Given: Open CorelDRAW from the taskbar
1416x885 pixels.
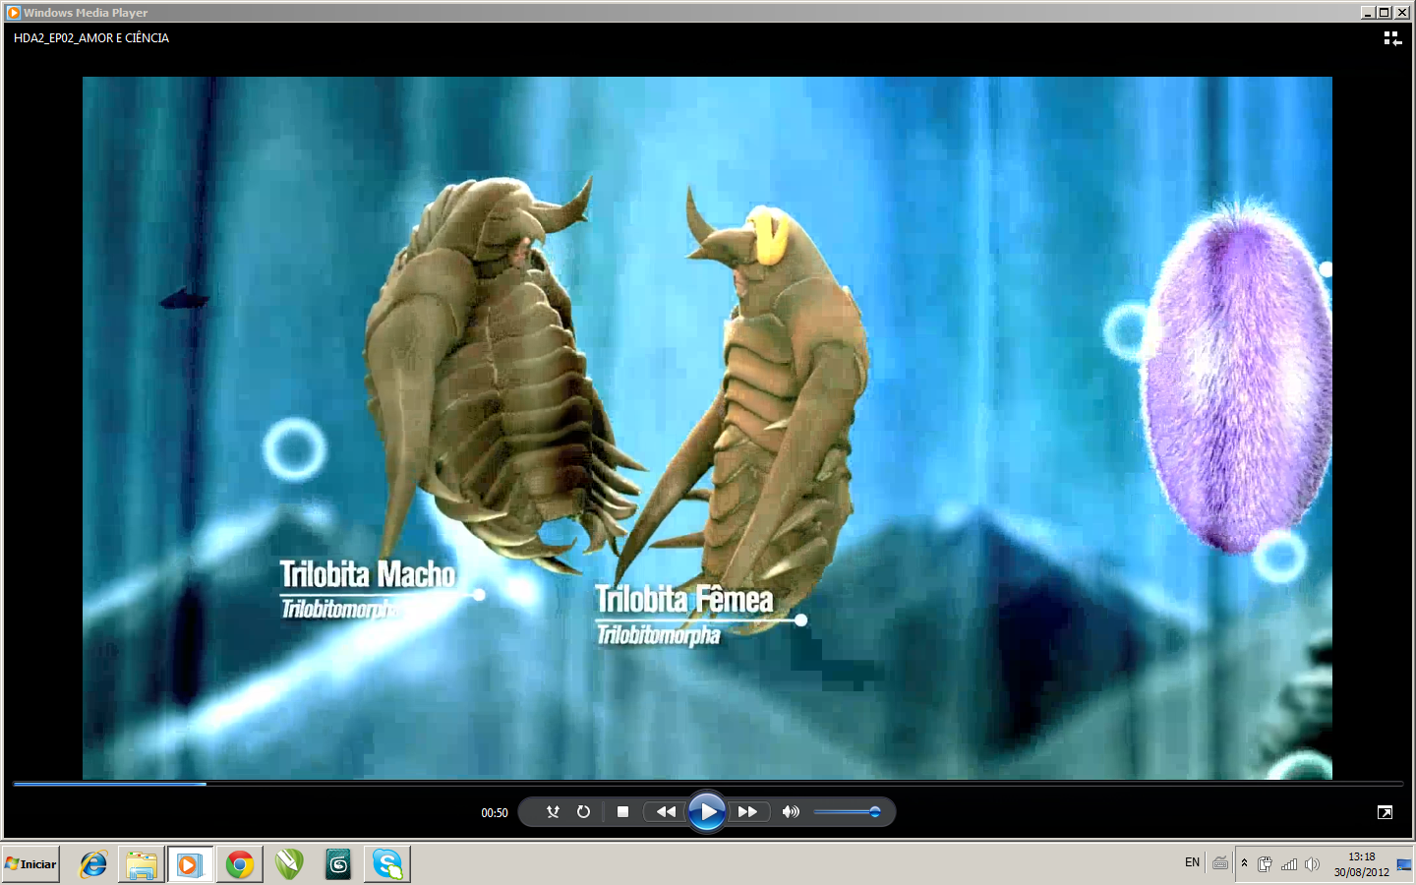Looking at the screenshot, I should click(289, 864).
